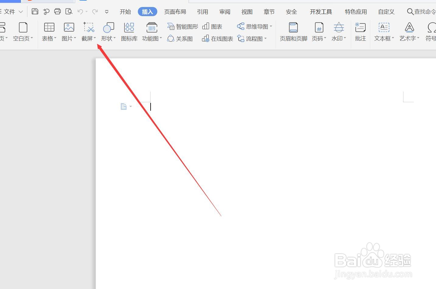The width and height of the screenshot is (436, 289).
Task: Click the 查找命令 search text
Action: pos(425,12)
